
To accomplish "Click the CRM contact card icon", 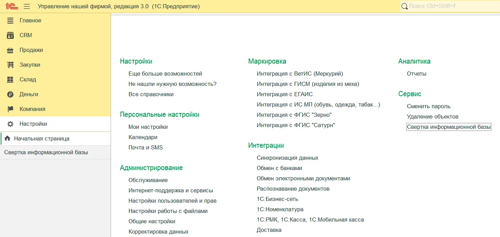I will [10, 35].
